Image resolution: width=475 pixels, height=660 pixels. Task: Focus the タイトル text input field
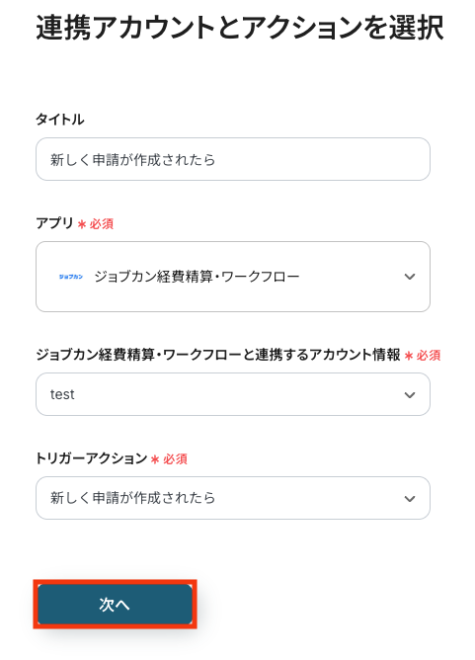click(x=233, y=159)
